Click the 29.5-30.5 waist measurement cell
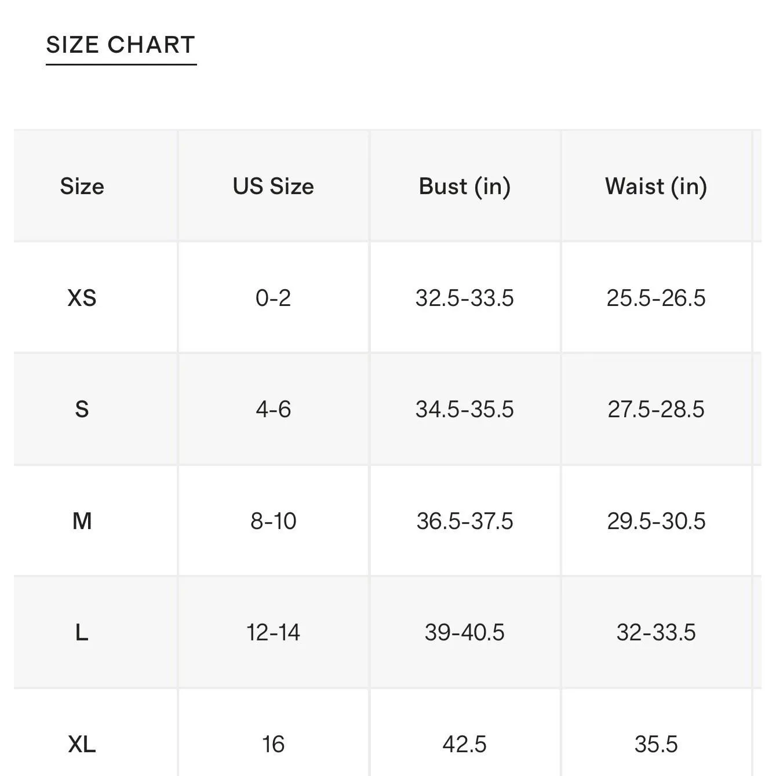The image size is (776, 776). coord(656,521)
